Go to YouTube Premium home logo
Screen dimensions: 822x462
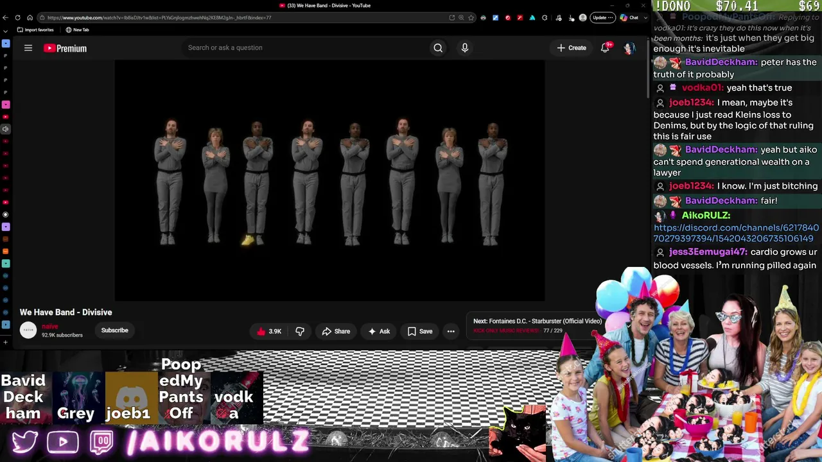[65, 48]
